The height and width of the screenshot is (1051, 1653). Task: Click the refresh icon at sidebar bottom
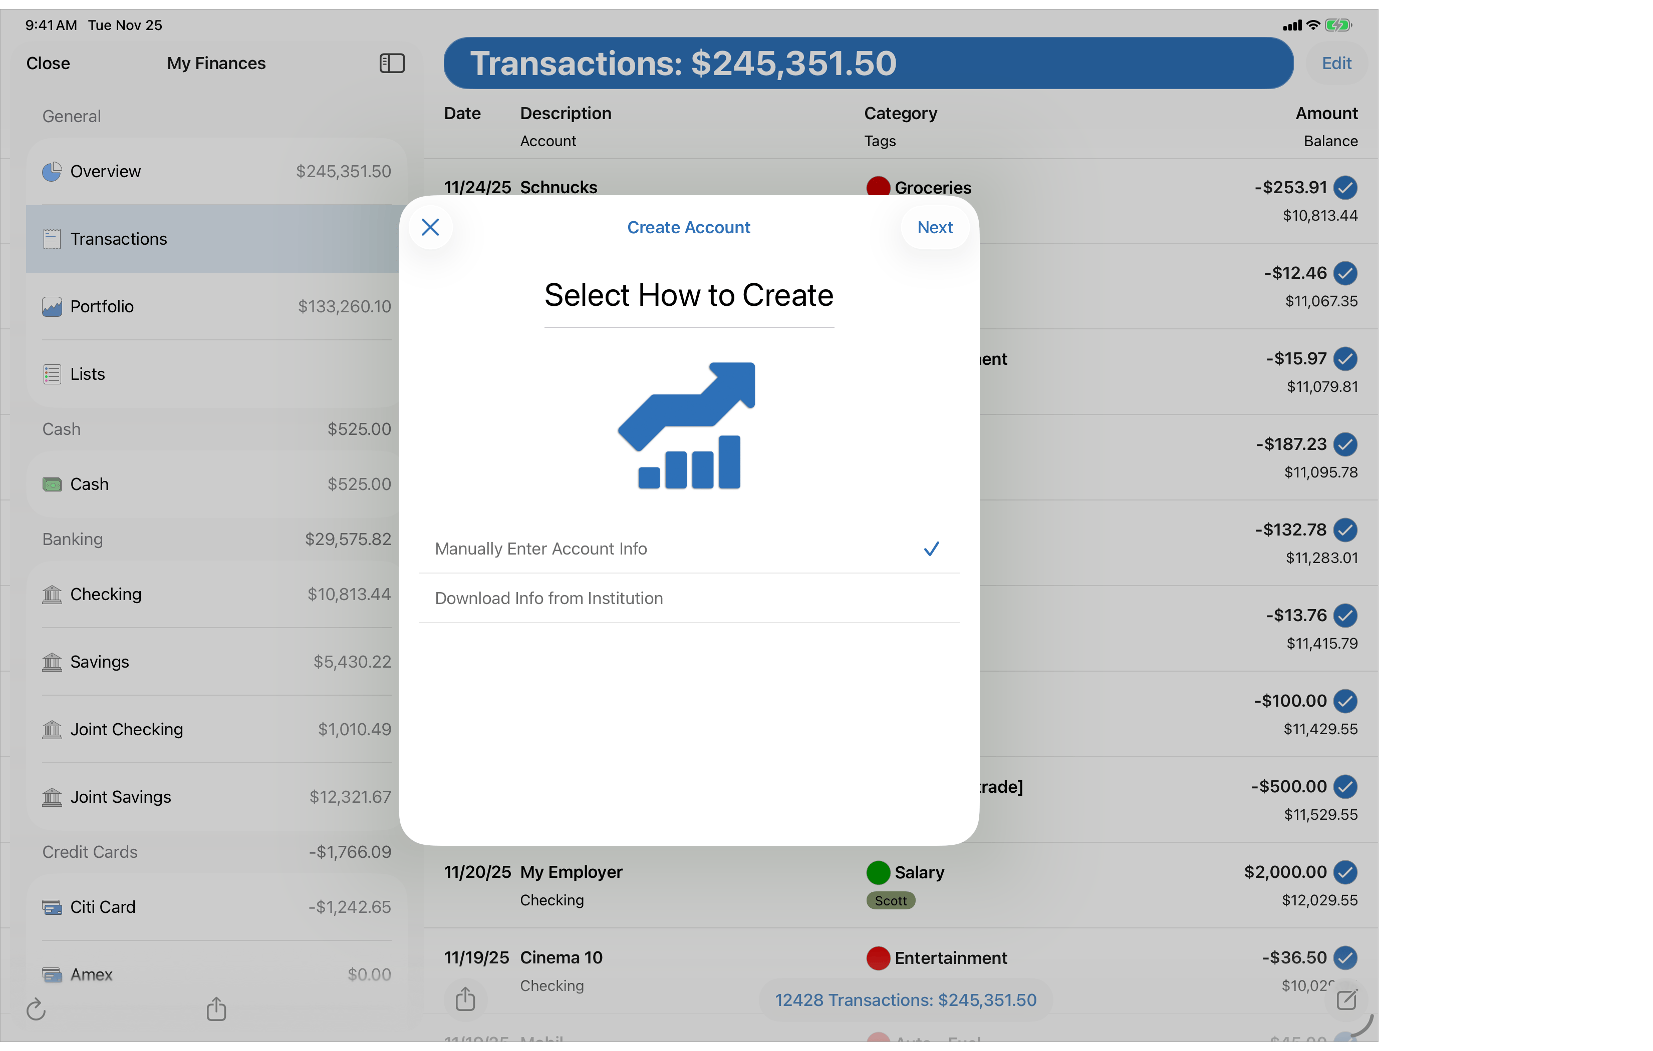click(x=36, y=1009)
